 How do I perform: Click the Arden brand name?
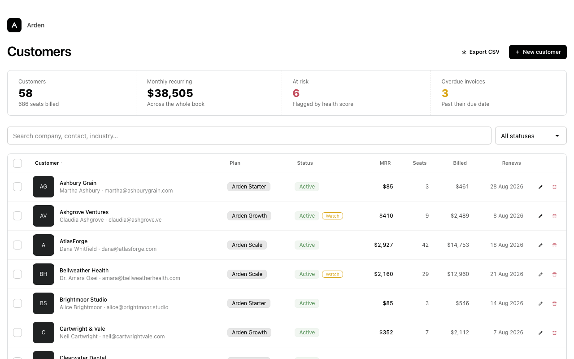coord(36,25)
